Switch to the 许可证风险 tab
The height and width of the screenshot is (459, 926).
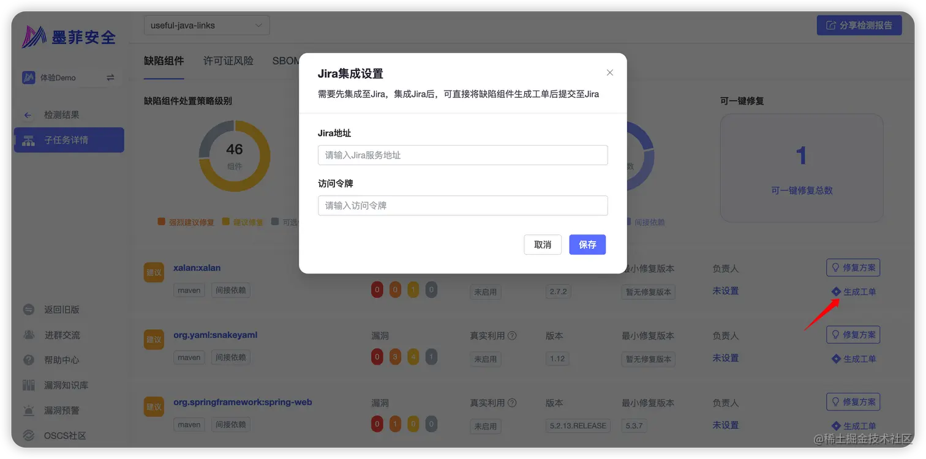(228, 61)
